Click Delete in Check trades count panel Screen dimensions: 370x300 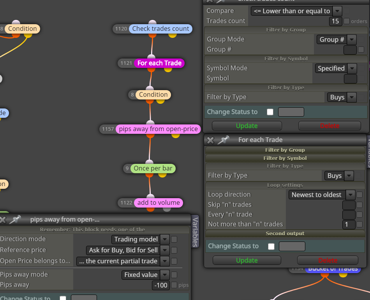click(329, 126)
